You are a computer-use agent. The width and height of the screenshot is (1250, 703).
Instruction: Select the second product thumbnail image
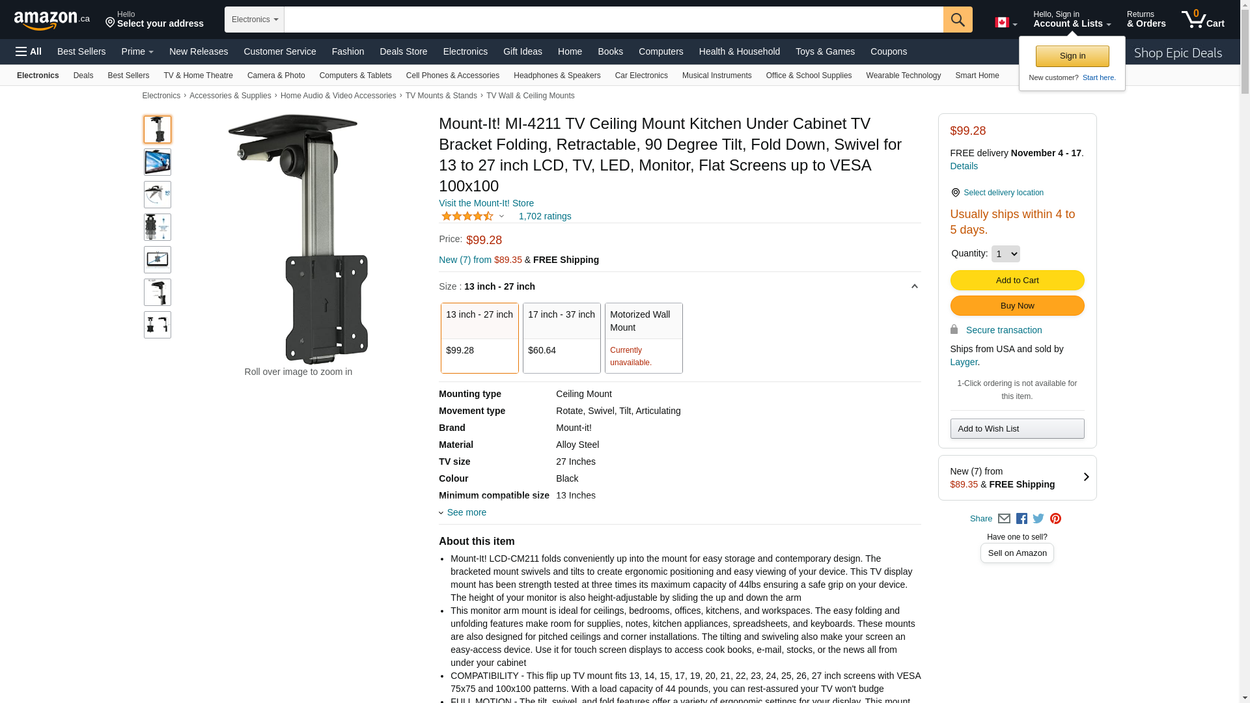coord(158,162)
